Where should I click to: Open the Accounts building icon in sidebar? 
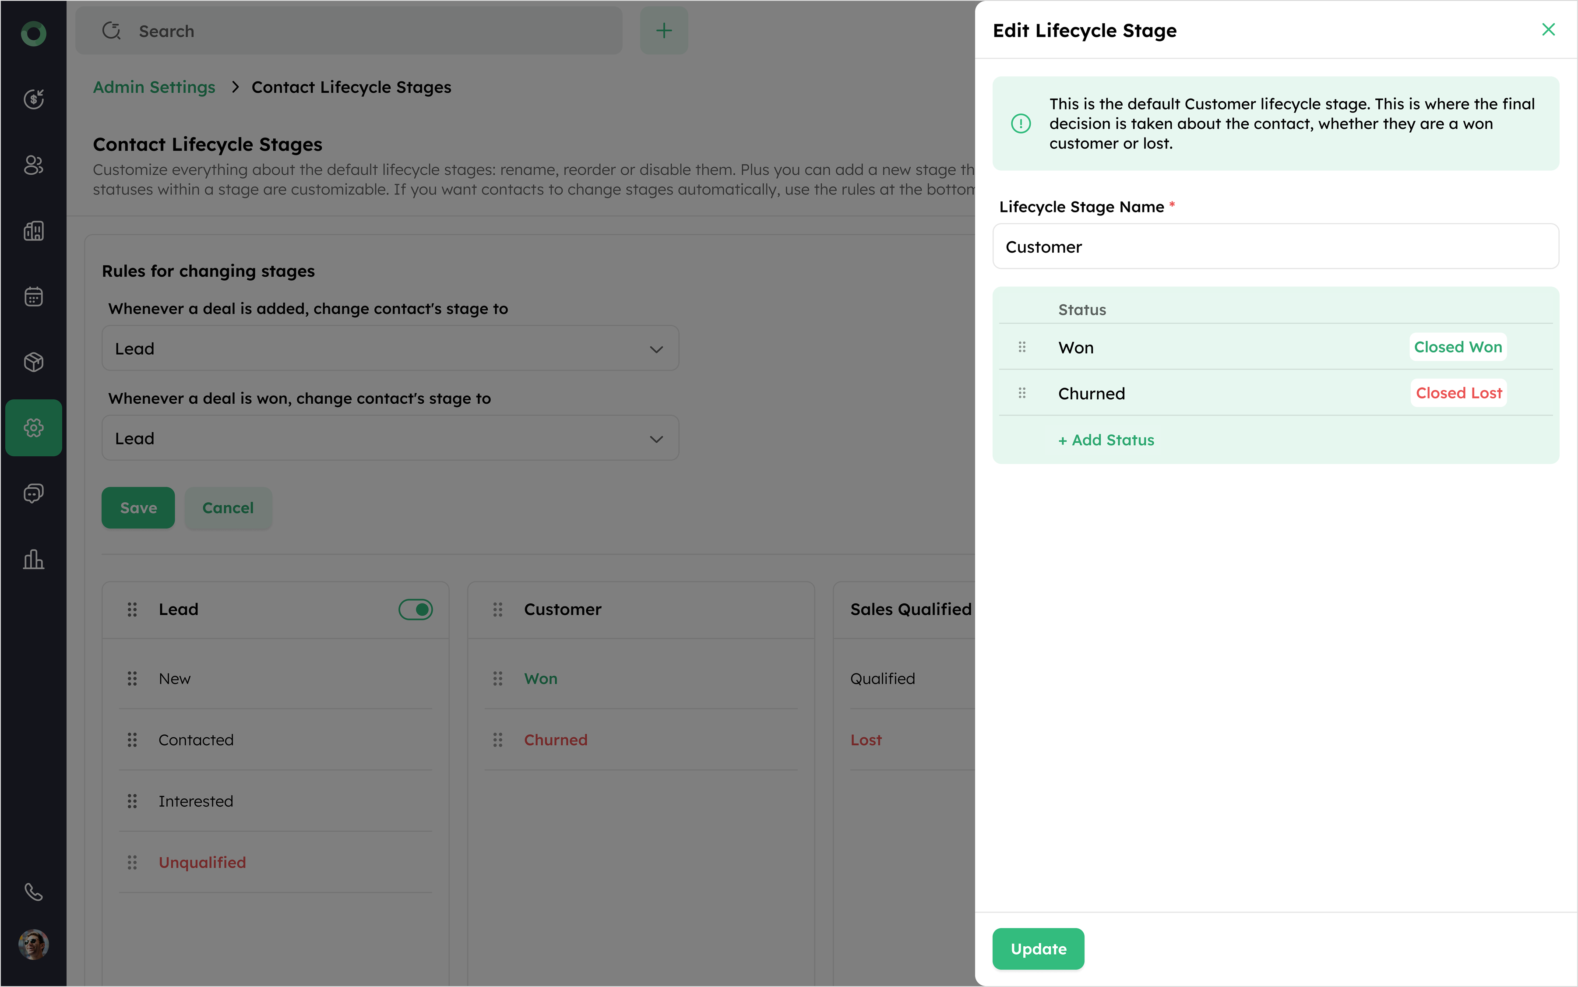33,230
